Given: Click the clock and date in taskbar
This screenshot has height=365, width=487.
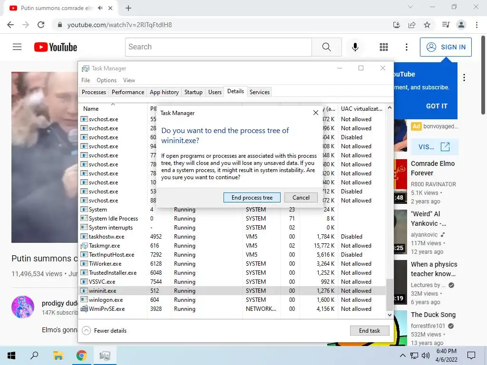Looking at the screenshot, I should (446, 355).
